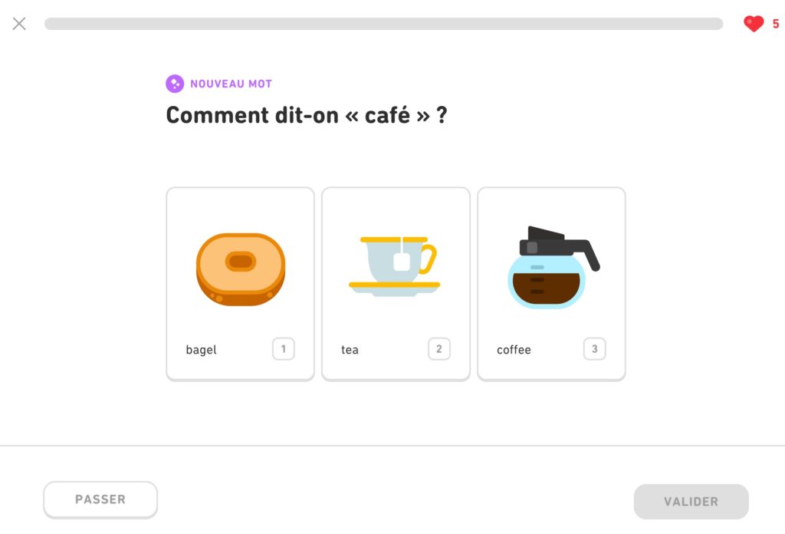Click the PASSER button
This screenshot has width=785, height=534.
(x=100, y=499)
